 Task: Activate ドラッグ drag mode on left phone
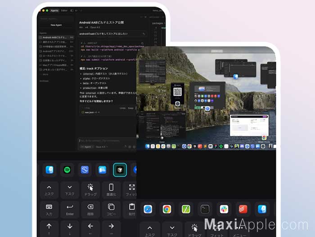pyautogui.click(x=90, y=190)
